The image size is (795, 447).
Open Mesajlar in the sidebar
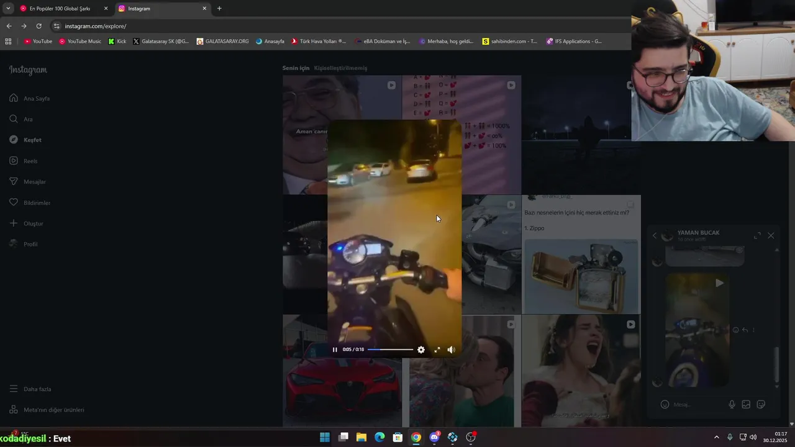27,181
